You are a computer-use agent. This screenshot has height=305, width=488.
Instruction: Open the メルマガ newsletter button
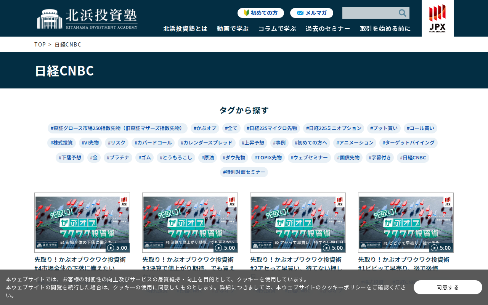(x=311, y=13)
